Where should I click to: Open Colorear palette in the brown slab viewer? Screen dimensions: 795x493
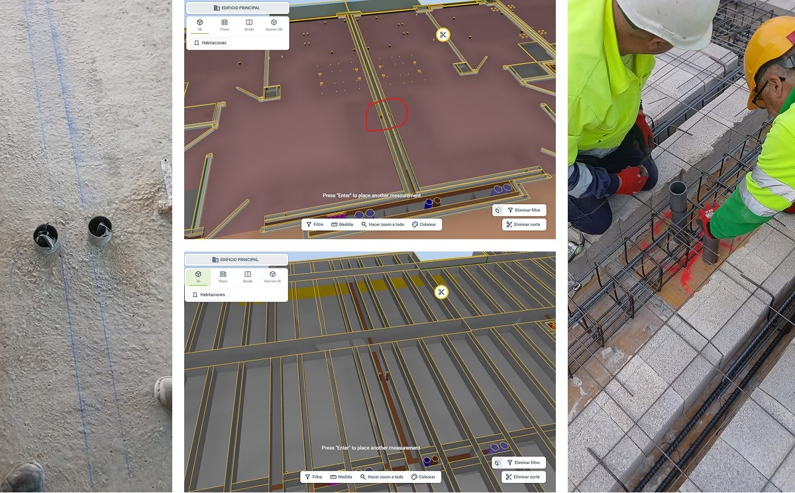pos(424,225)
